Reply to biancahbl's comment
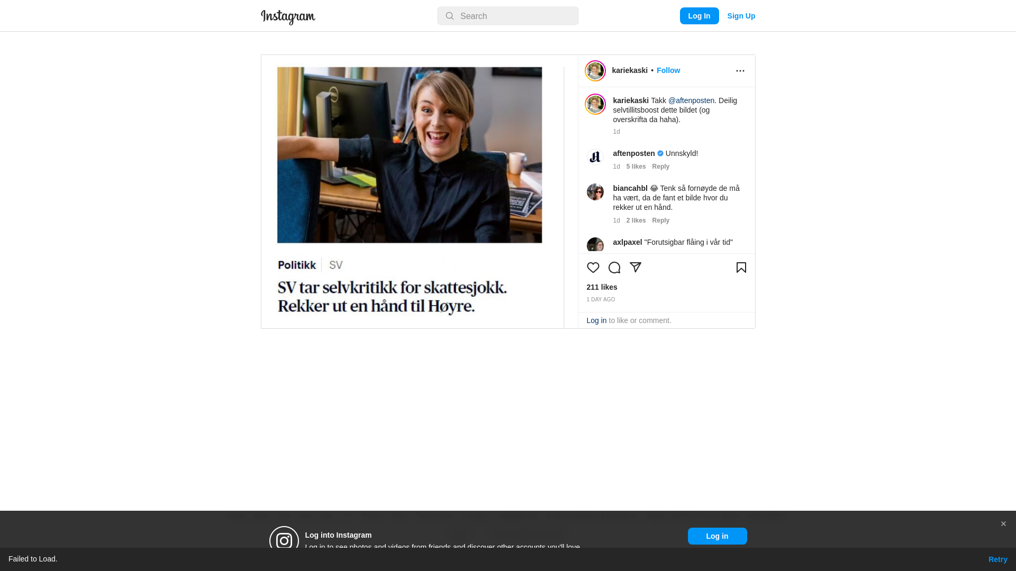The height and width of the screenshot is (571, 1016). [x=660, y=220]
